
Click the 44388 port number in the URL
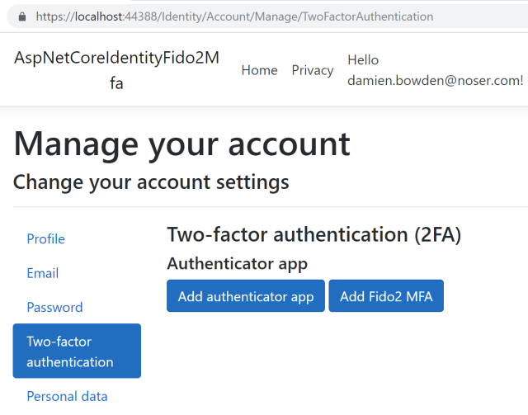[x=140, y=17]
